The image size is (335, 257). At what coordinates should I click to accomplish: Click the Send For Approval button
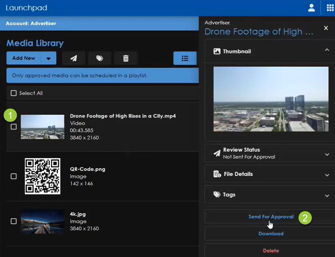tap(271, 216)
